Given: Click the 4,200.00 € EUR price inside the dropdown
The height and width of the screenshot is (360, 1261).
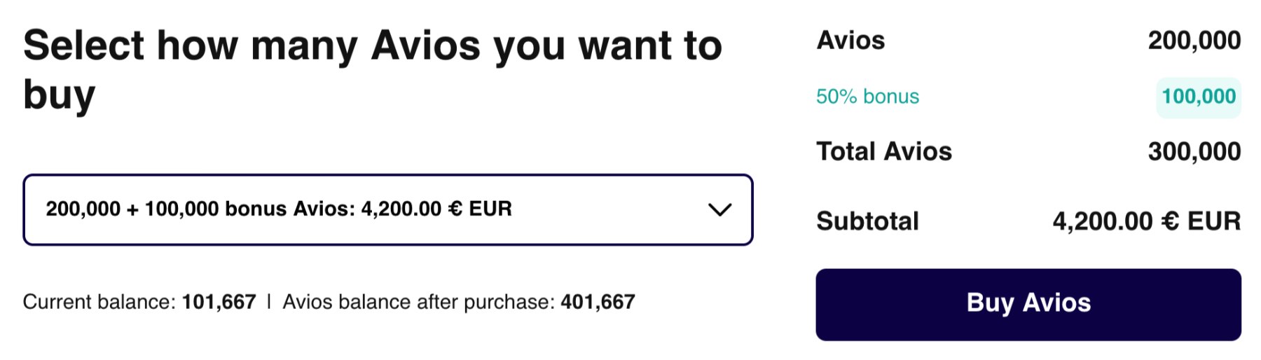Looking at the screenshot, I should (x=436, y=209).
